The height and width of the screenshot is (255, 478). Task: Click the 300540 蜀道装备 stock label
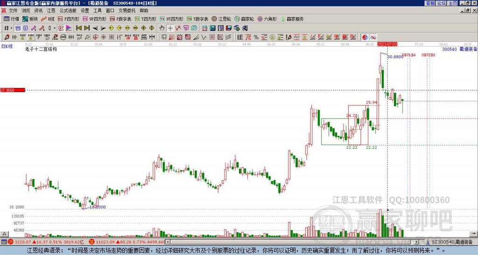tap(460, 49)
